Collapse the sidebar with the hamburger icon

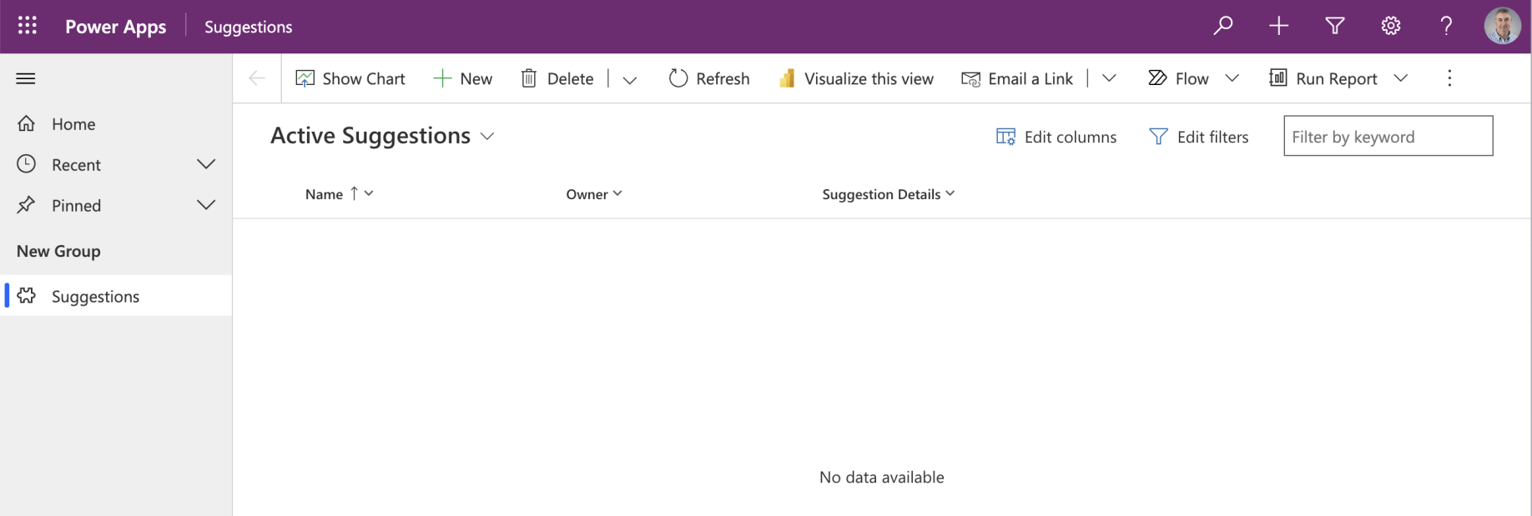26,78
